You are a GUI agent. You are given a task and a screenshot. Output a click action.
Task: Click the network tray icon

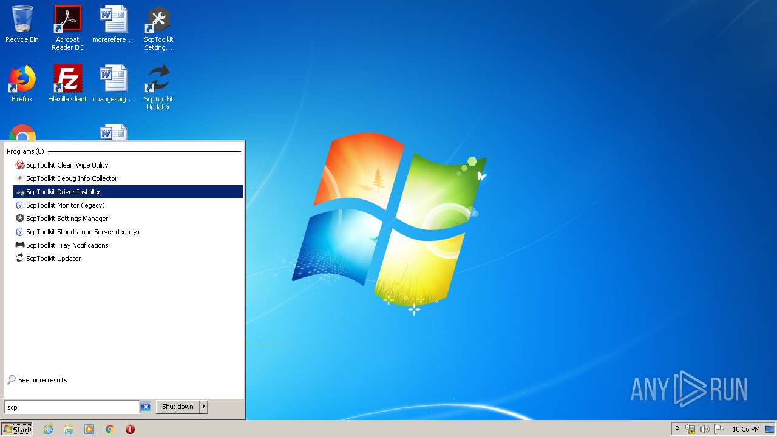[x=690, y=429]
